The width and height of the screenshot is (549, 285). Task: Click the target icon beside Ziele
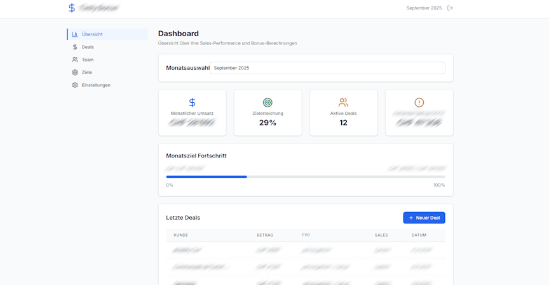(x=75, y=72)
